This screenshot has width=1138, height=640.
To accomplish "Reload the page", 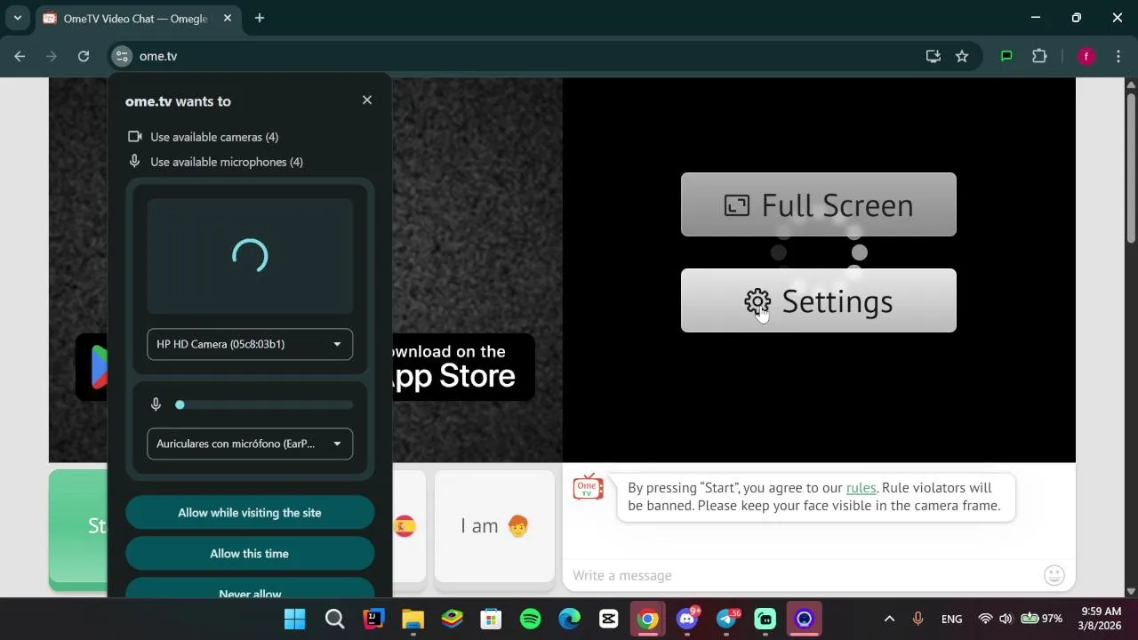I will click(x=84, y=56).
